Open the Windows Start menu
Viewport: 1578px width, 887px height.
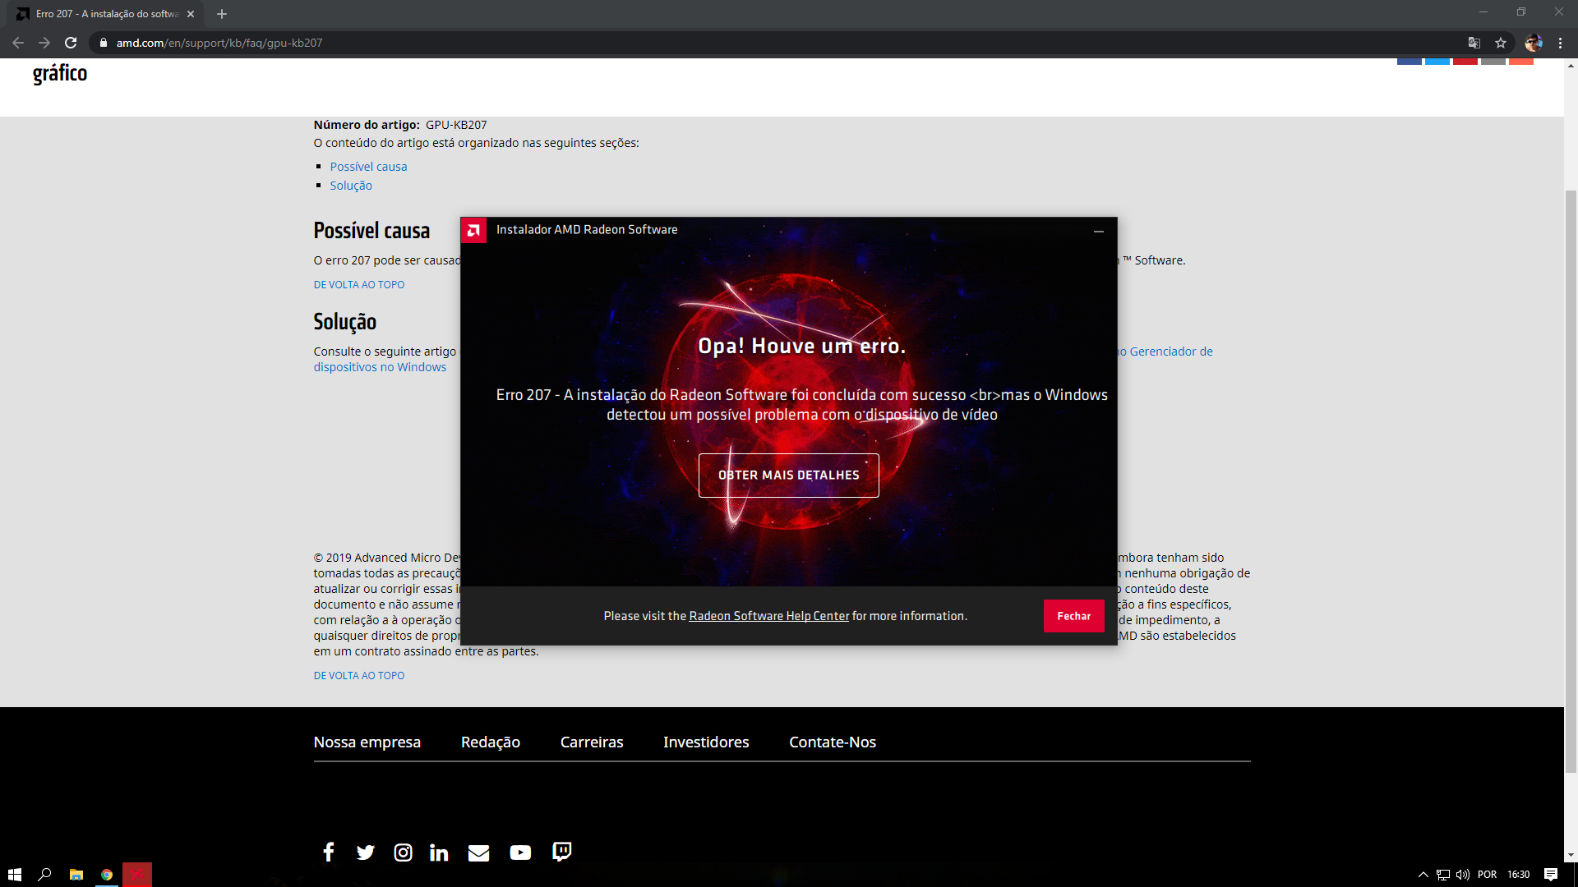(x=15, y=875)
